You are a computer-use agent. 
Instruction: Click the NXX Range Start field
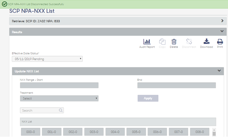pos(59,85)
